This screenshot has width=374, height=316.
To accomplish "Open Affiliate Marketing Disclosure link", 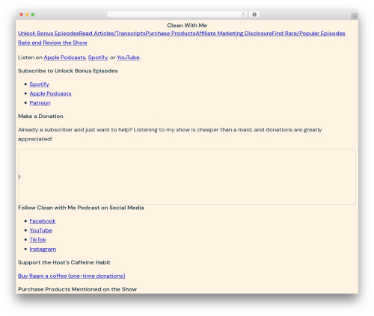I will tap(233, 34).
